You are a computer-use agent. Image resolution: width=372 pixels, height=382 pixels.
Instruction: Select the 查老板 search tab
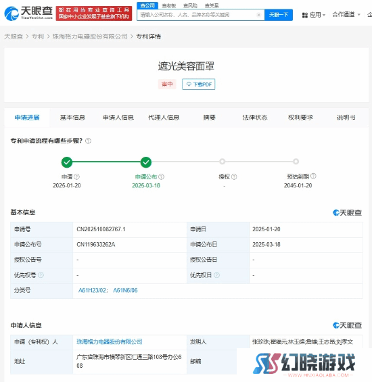[168, 5]
